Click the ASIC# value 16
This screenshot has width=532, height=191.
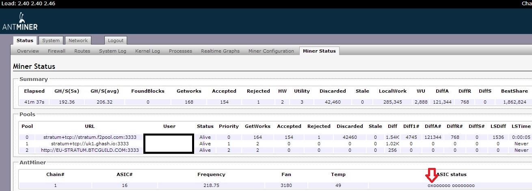[124, 185]
